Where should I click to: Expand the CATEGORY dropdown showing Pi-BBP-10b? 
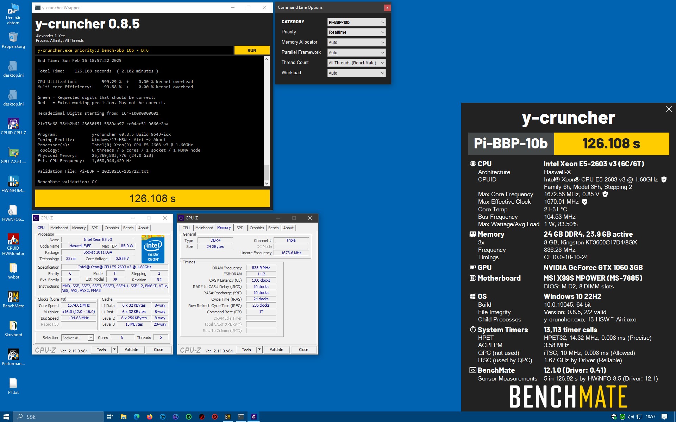point(356,22)
